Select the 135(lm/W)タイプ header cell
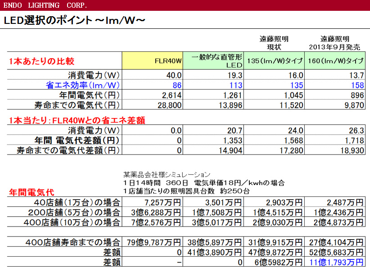The width and height of the screenshot is (370, 268). click(274, 61)
